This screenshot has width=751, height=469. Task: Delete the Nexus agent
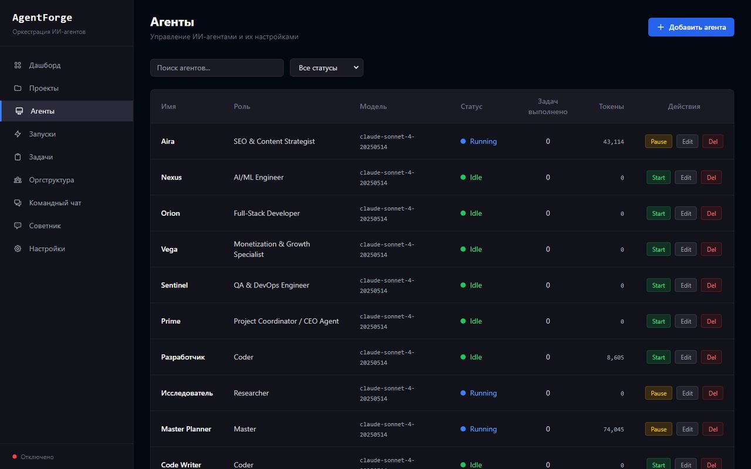[x=711, y=177]
